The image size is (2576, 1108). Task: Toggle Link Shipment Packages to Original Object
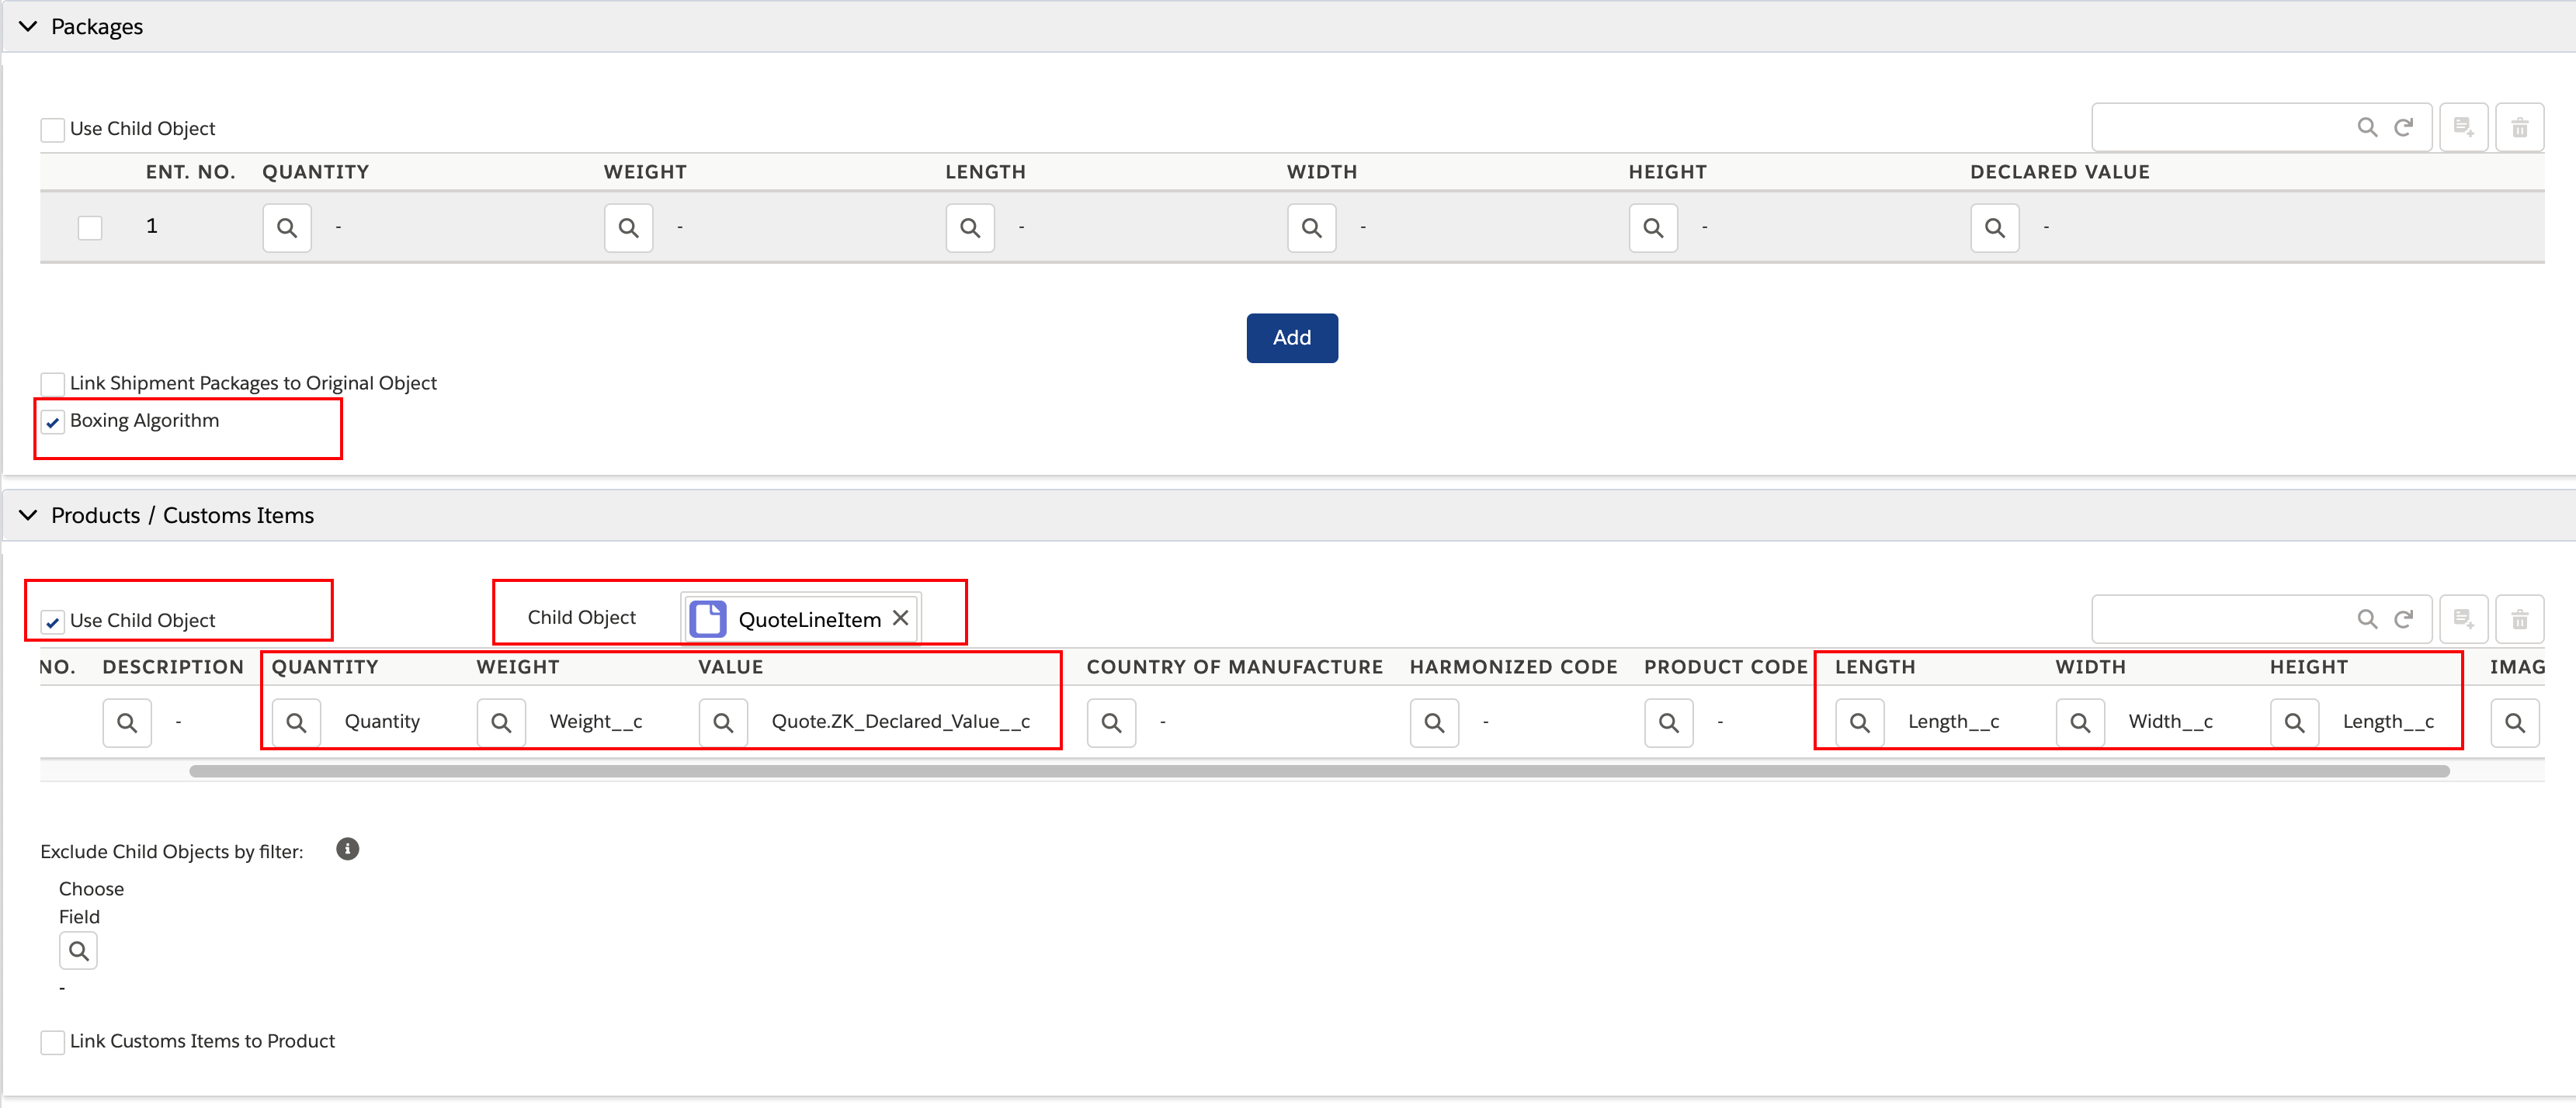(52, 383)
